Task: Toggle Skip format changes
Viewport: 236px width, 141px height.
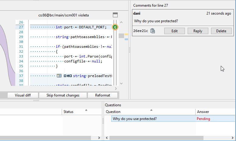Action: click(63, 95)
